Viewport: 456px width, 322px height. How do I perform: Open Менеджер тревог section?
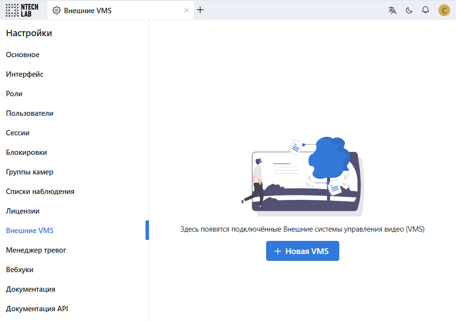click(36, 250)
